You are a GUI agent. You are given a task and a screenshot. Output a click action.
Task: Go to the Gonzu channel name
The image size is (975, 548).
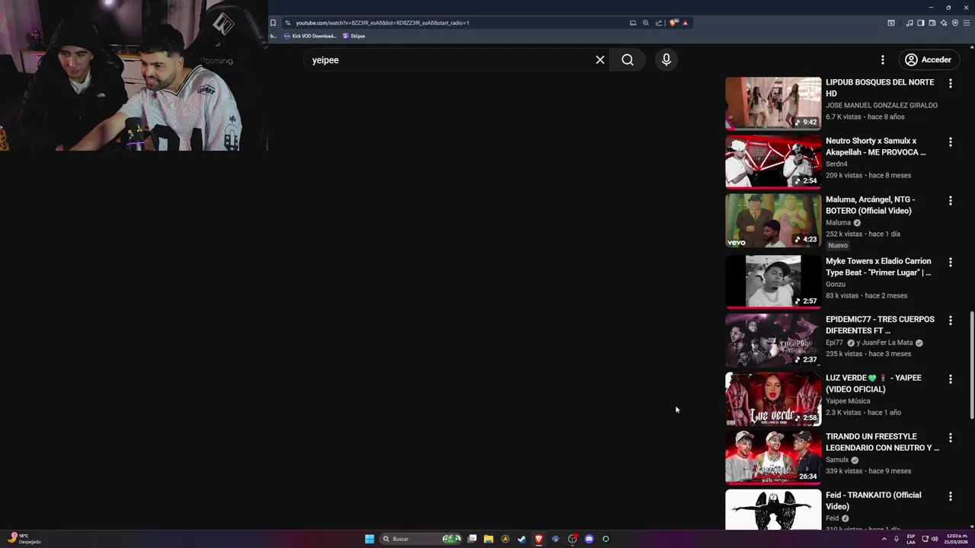tap(836, 284)
